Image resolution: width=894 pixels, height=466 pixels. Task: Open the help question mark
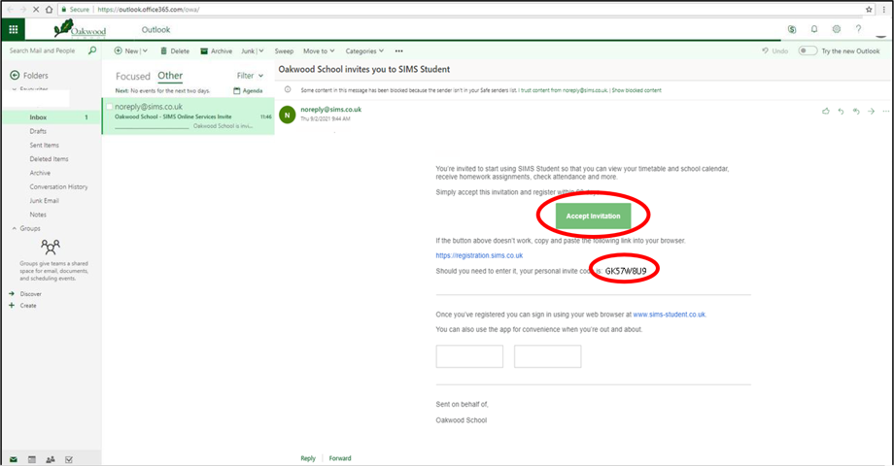coord(858,29)
